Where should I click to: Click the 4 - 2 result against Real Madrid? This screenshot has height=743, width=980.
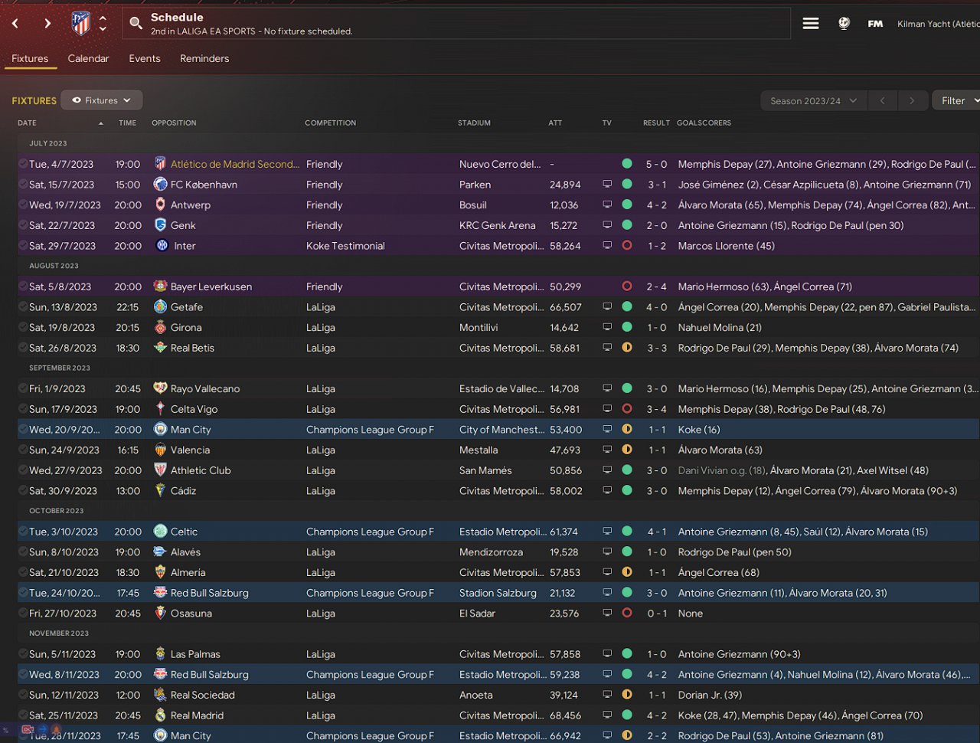(656, 715)
